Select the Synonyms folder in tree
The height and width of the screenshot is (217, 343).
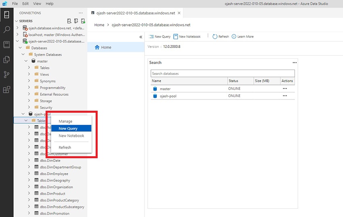point(48,81)
